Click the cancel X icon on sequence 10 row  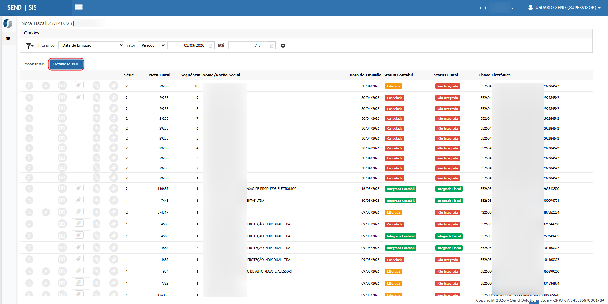[x=46, y=86]
